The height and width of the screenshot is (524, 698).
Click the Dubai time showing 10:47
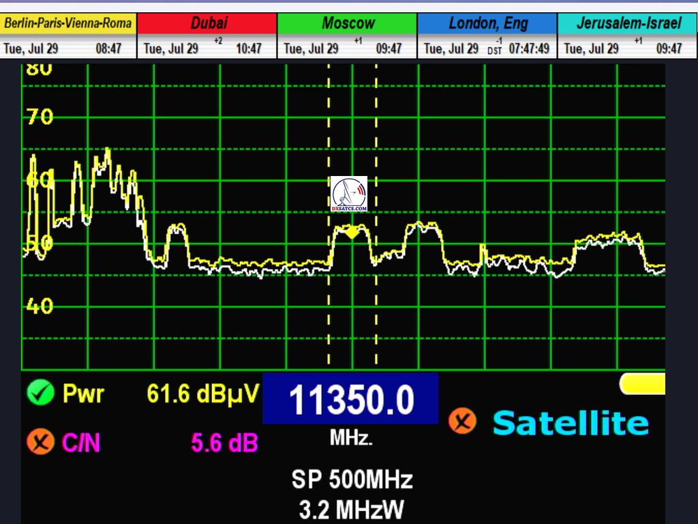tap(249, 48)
